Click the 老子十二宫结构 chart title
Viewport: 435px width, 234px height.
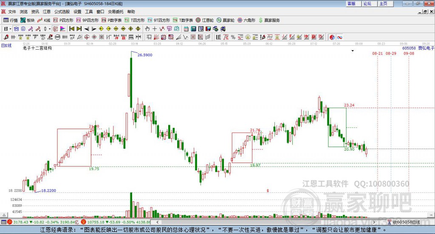coord(37,48)
